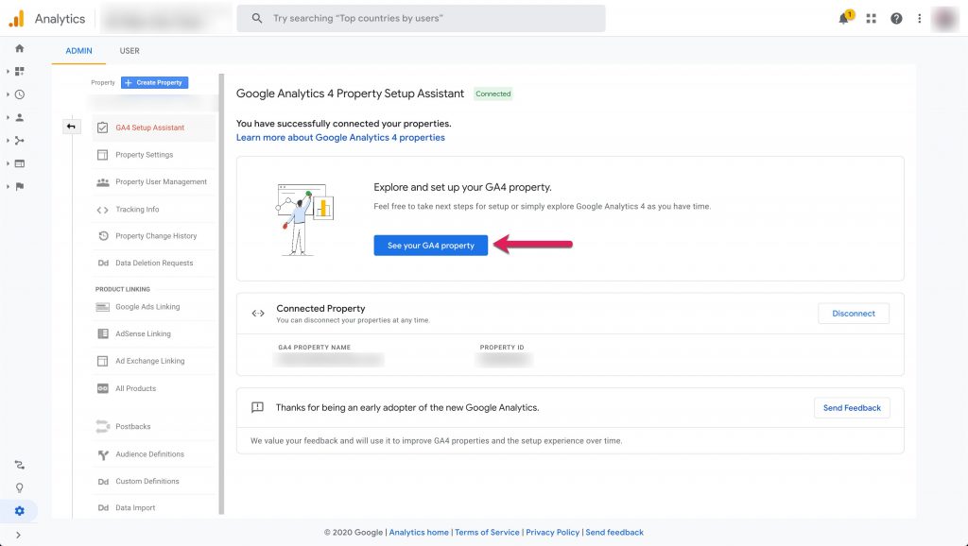Image resolution: width=968 pixels, height=546 pixels.
Task: Open Google Ads Linking
Action: pyautogui.click(x=154, y=307)
